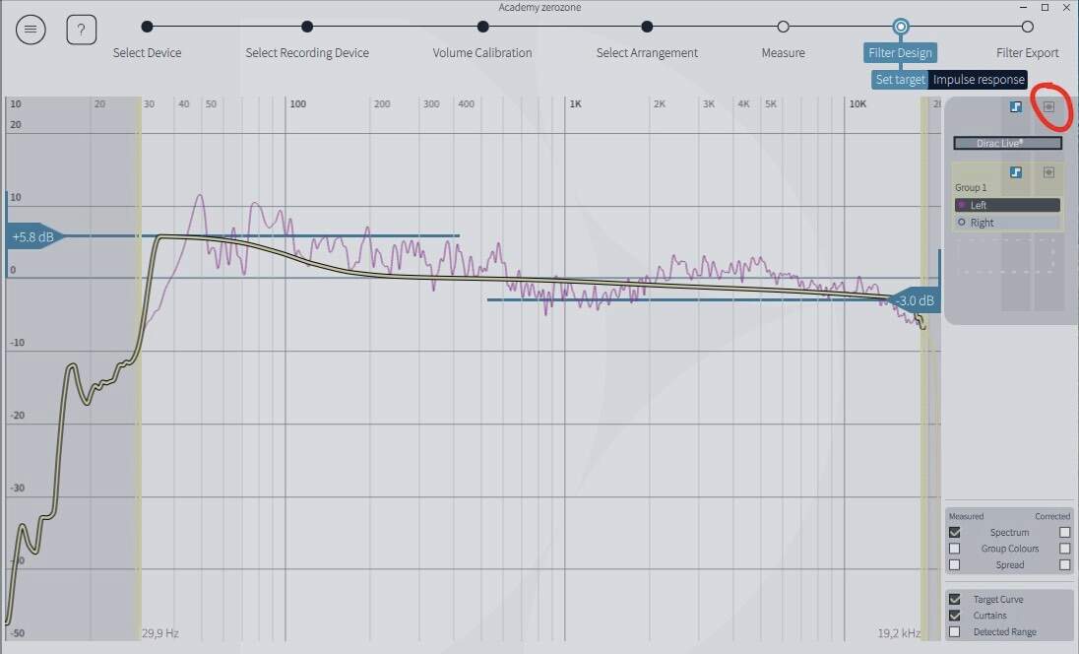The height and width of the screenshot is (654, 1079).
Task: Open the question mark help button
Action: [x=81, y=30]
